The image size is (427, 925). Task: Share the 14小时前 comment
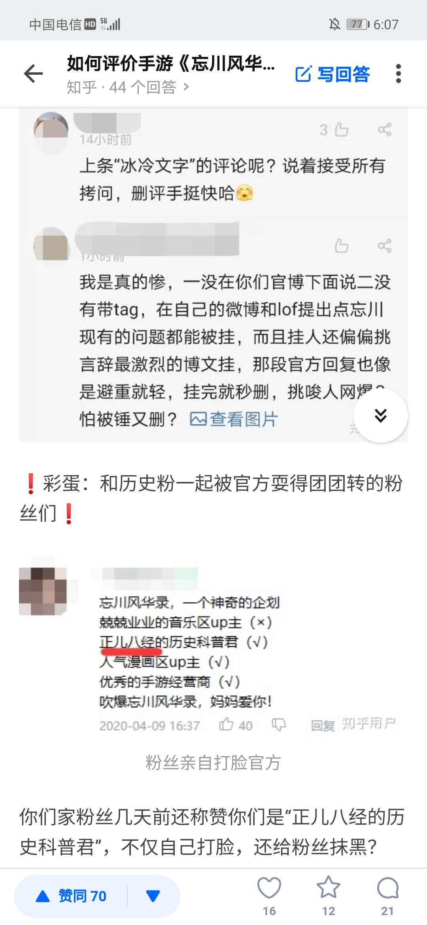click(384, 129)
